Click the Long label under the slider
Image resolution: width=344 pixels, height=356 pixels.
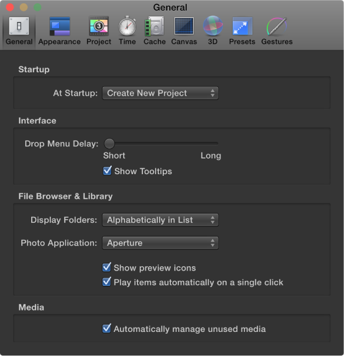pos(211,156)
